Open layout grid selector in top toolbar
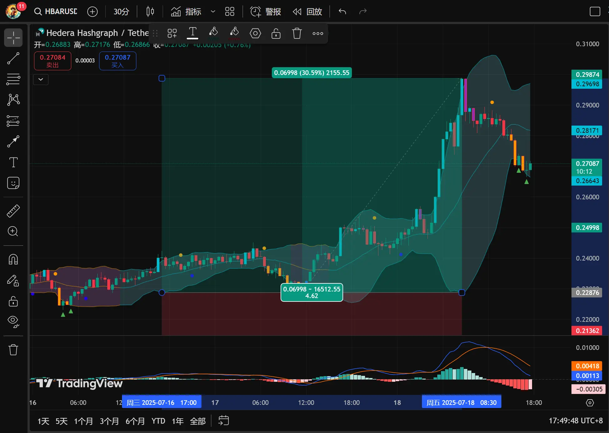 [230, 12]
